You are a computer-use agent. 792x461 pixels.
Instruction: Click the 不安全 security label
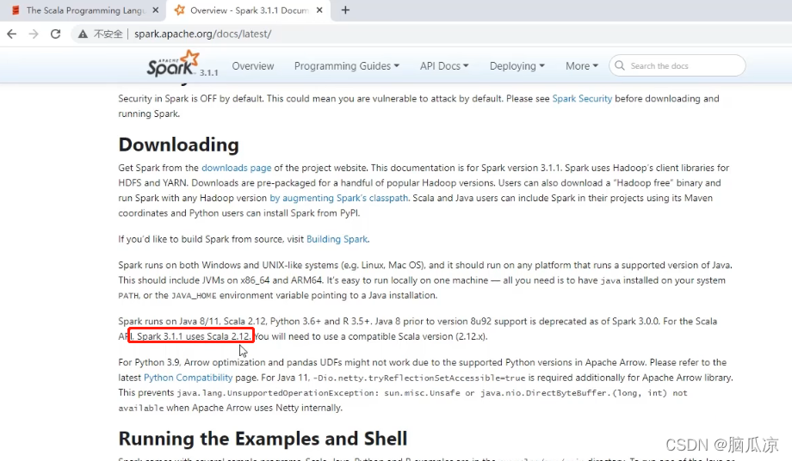pyautogui.click(x=108, y=34)
